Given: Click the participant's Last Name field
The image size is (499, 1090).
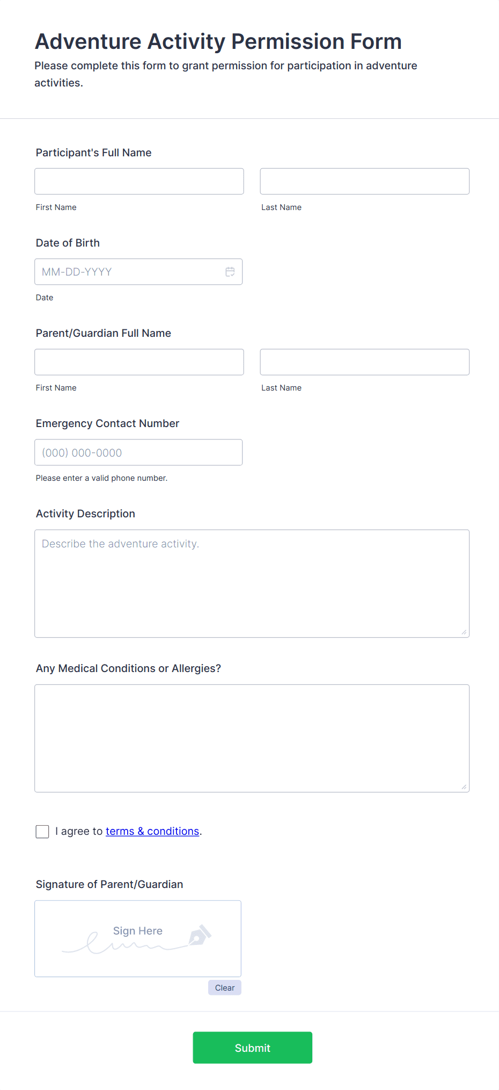Looking at the screenshot, I should (364, 181).
